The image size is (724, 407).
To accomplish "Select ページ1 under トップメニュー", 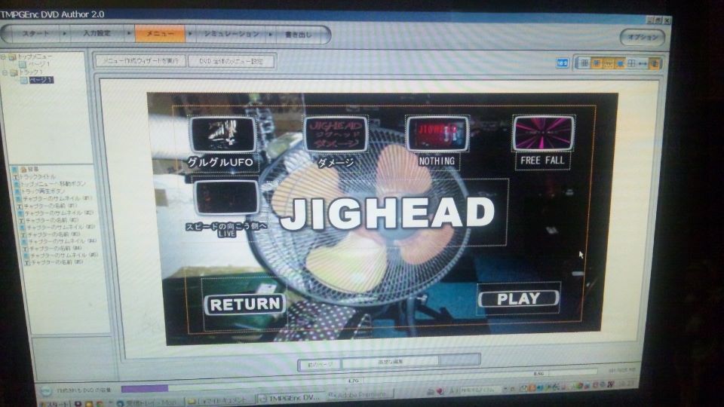I will (38, 64).
